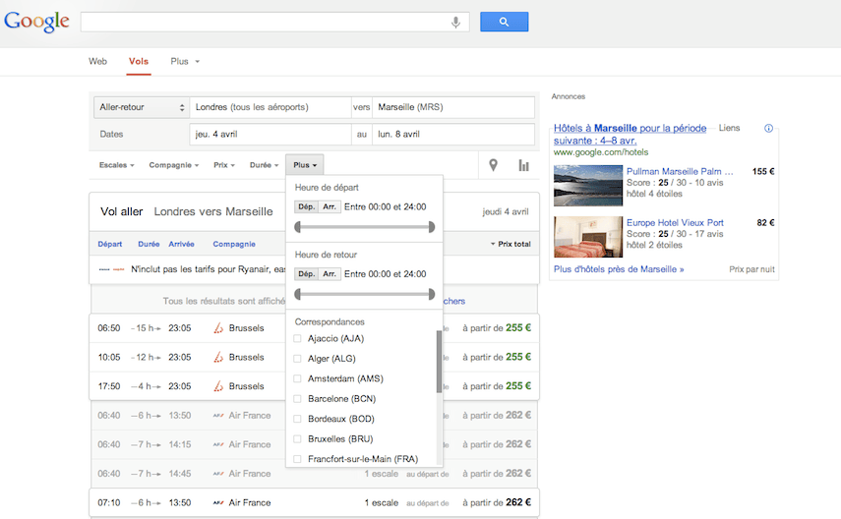Sort flights by Départ column

110,244
